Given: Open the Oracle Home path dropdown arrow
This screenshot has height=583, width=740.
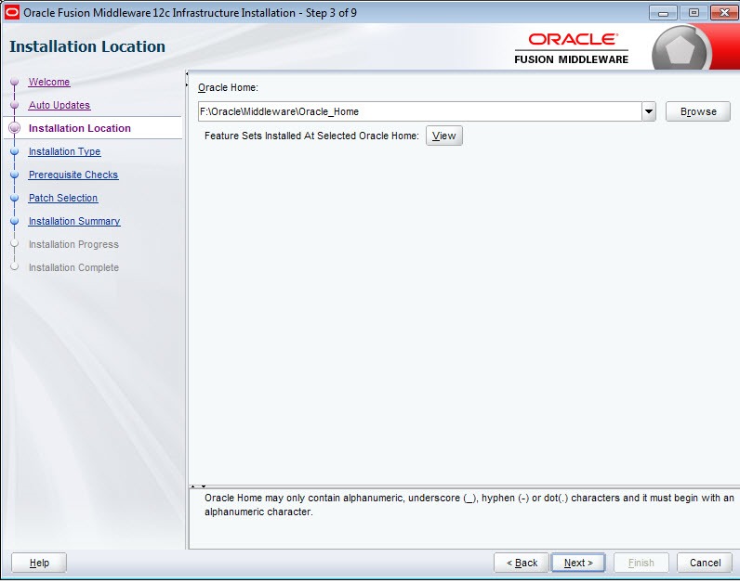Looking at the screenshot, I should tap(649, 111).
